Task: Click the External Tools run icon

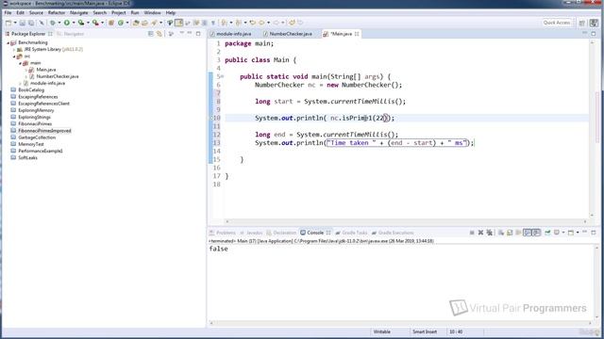Action: [x=95, y=23]
